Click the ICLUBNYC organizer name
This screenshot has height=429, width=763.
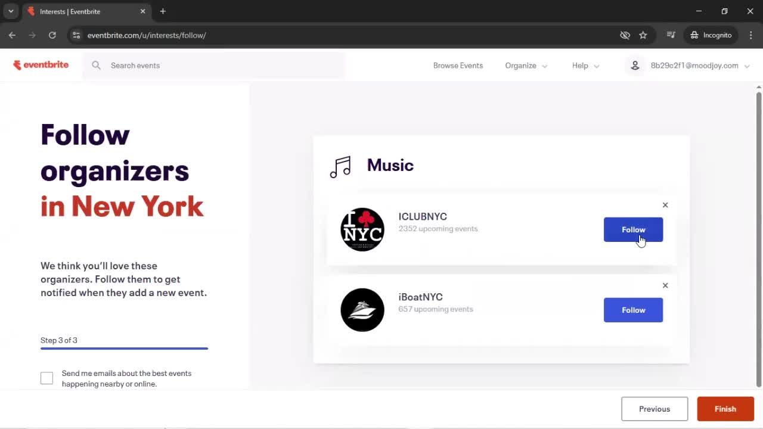[x=423, y=216]
